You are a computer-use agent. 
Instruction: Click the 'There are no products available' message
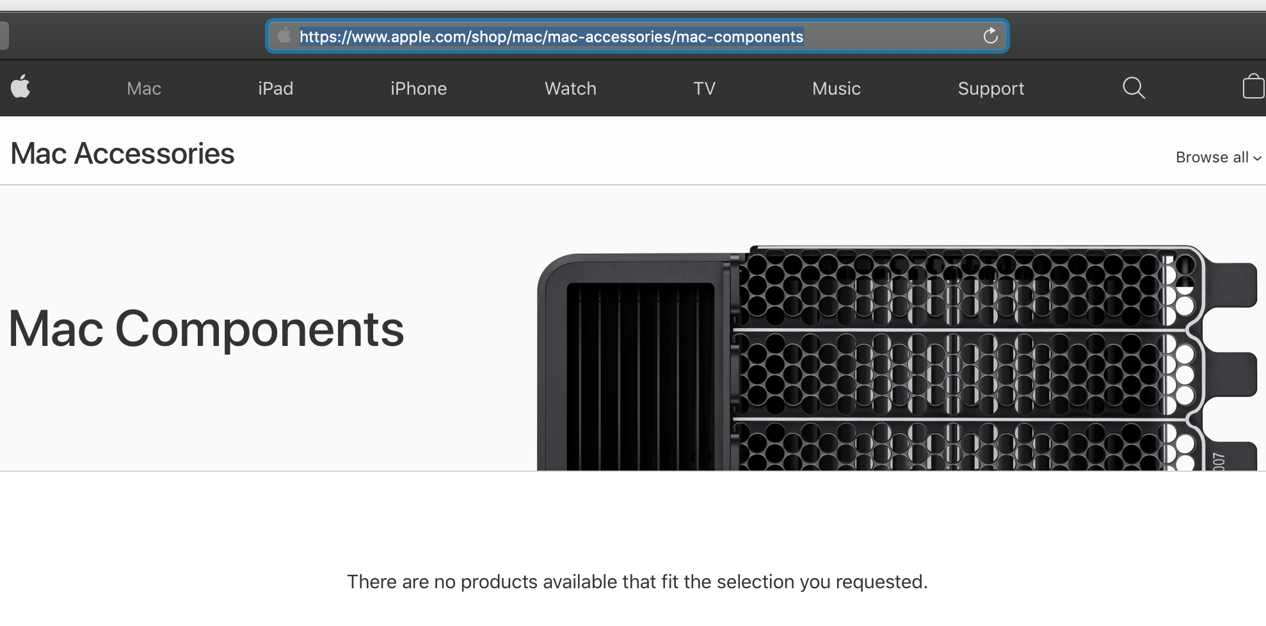click(637, 582)
